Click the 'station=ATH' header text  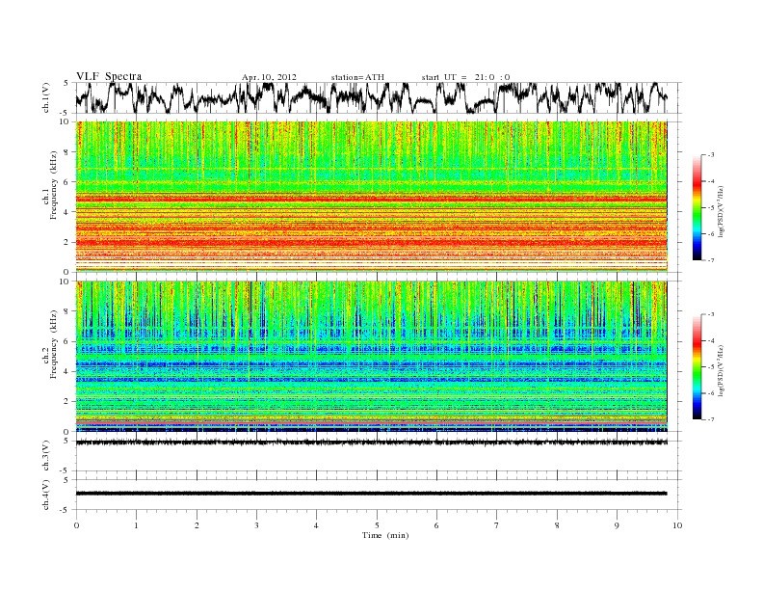357,77
